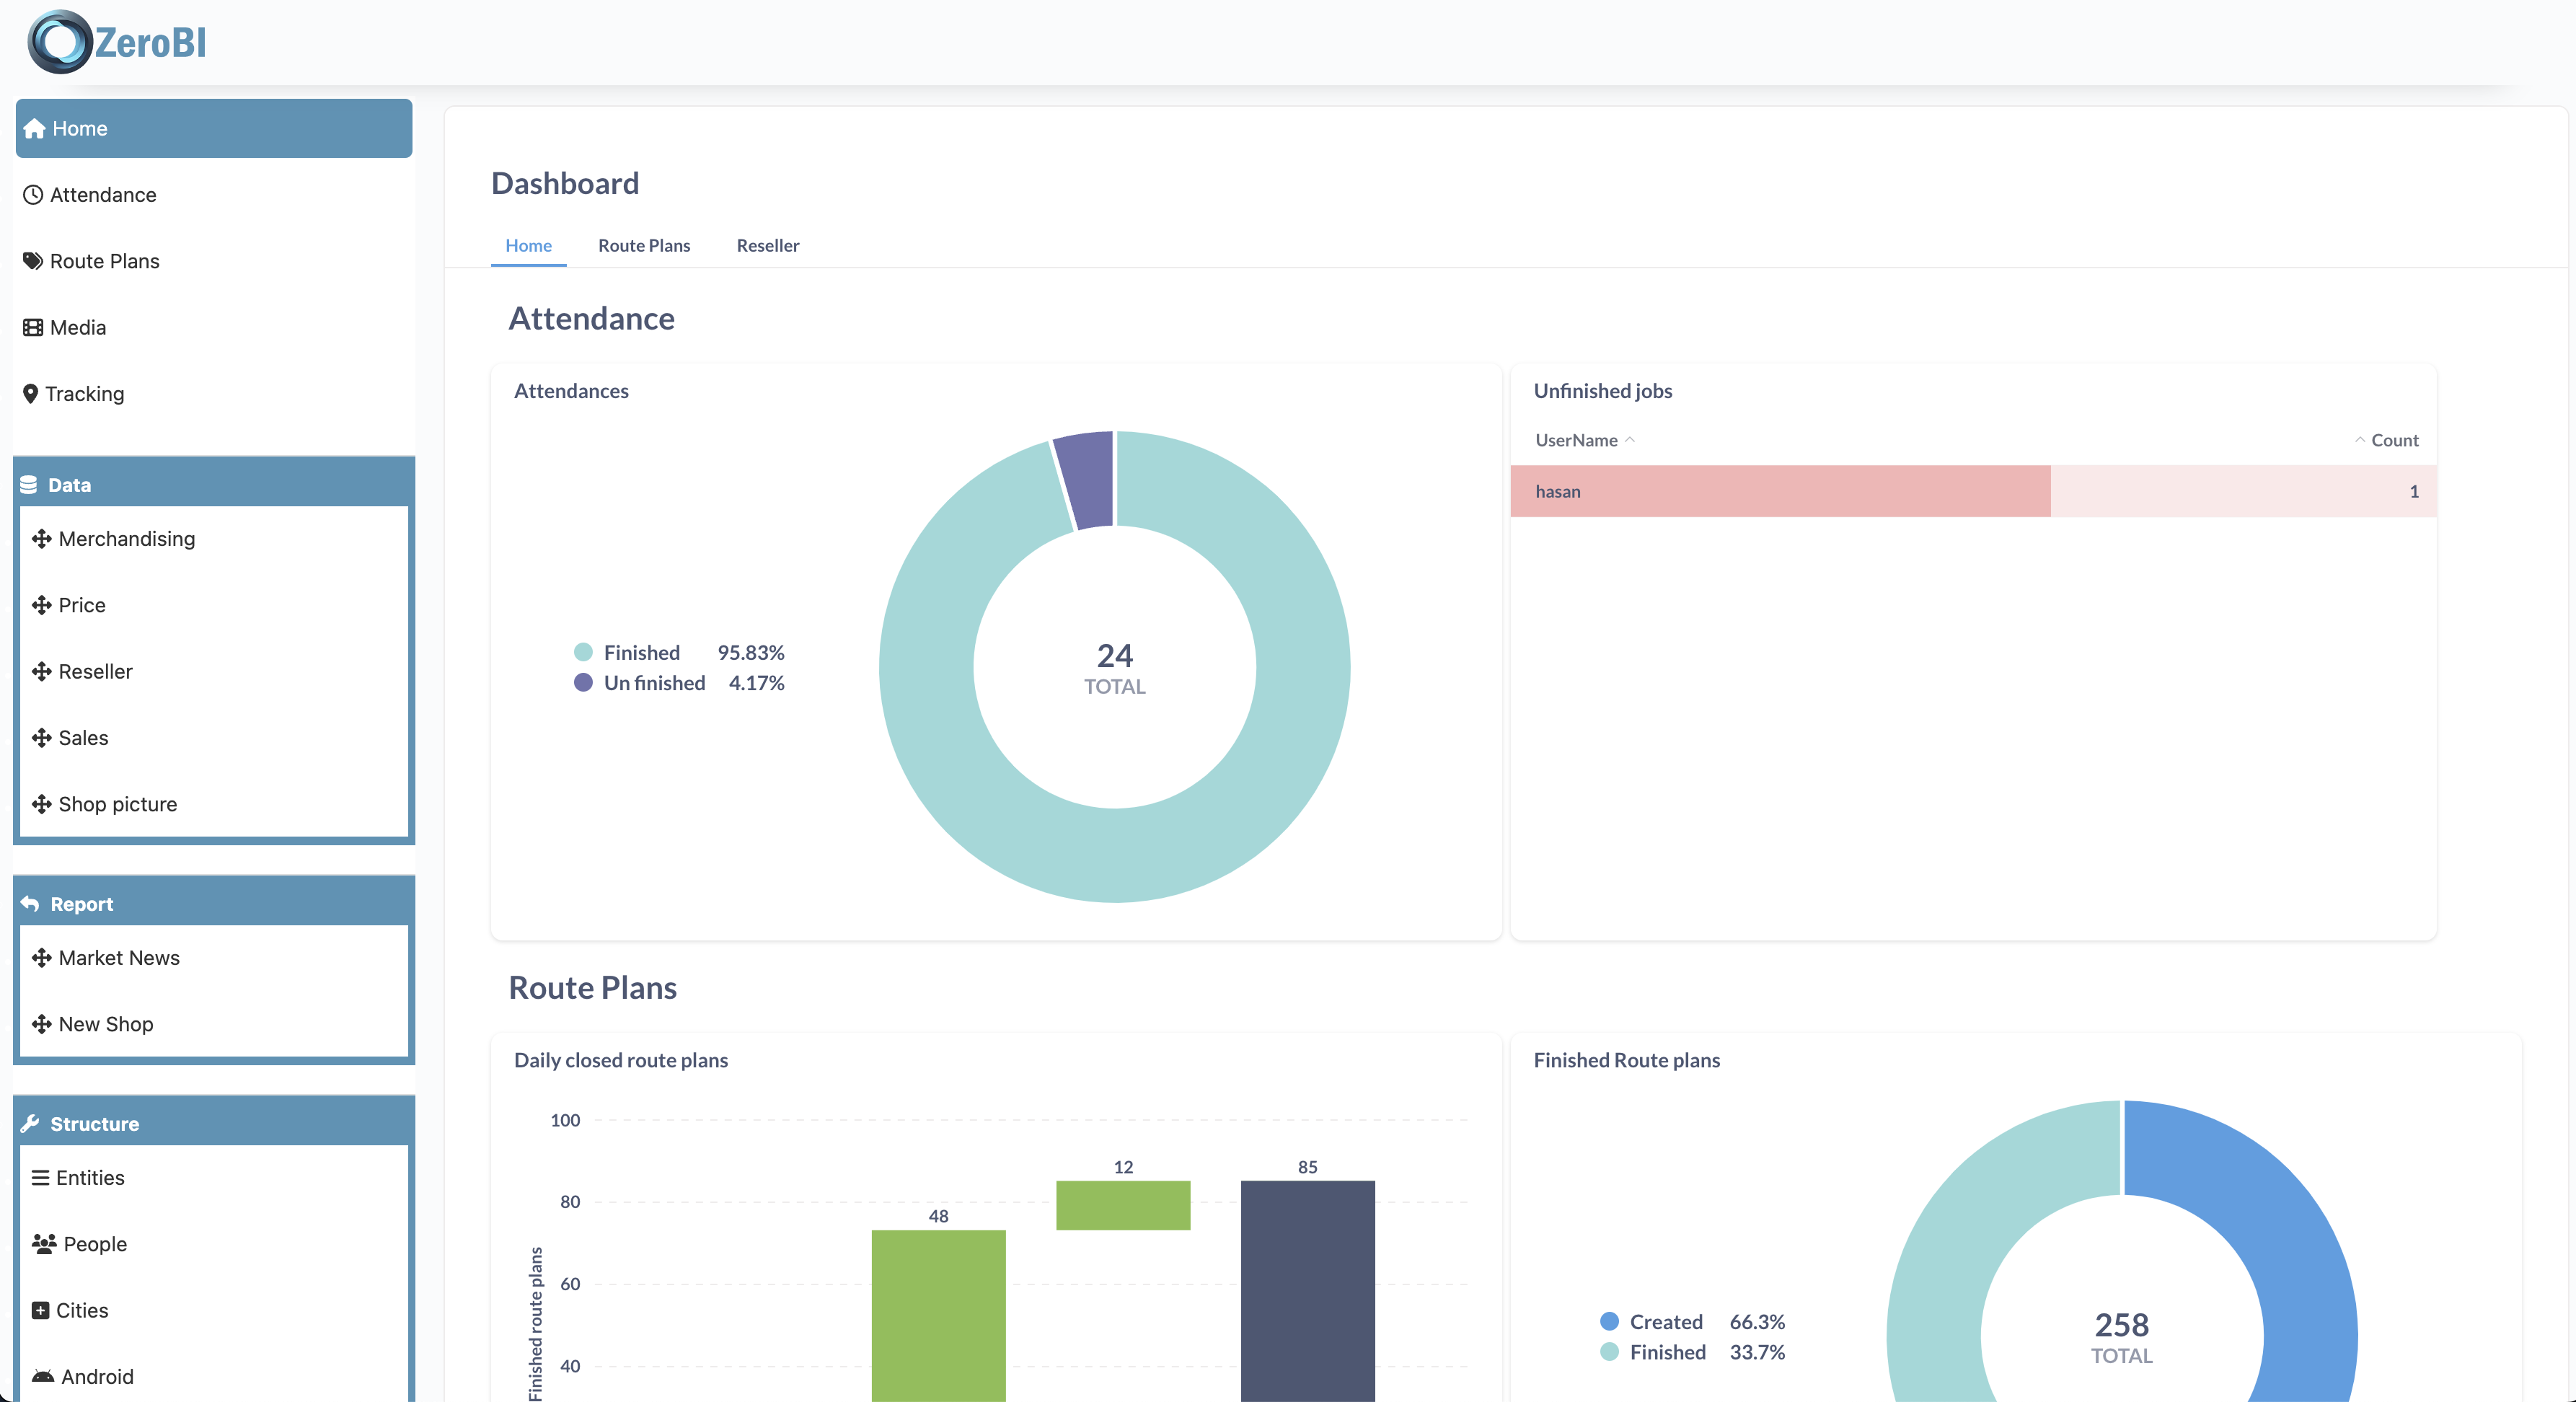
Task: Click the ZeroBI logo
Action: pyautogui.click(x=116, y=42)
